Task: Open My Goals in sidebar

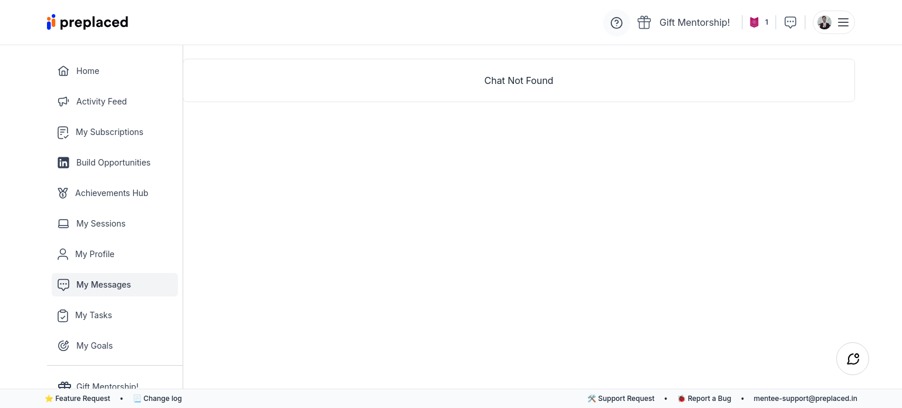Action: point(94,346)
